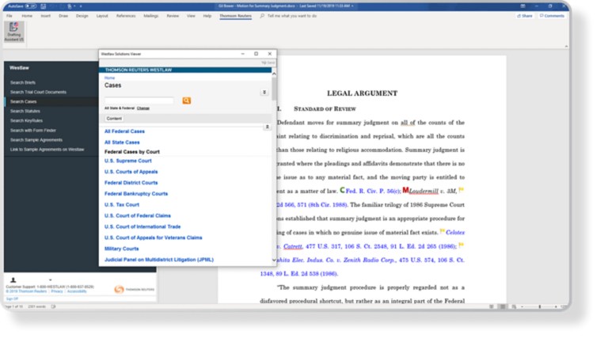
Task: Open the Last Saved dropdown in title bar
Action: [x=352, y=6]
